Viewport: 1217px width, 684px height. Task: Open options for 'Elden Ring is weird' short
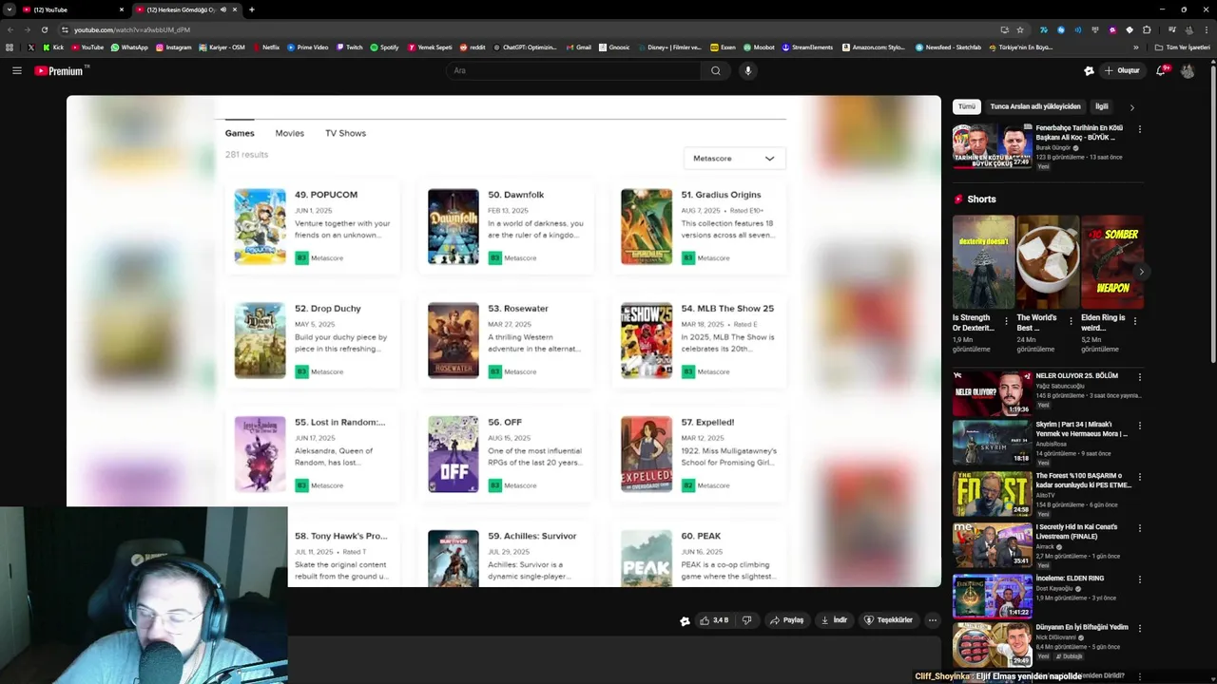(x=1135, y=321)
